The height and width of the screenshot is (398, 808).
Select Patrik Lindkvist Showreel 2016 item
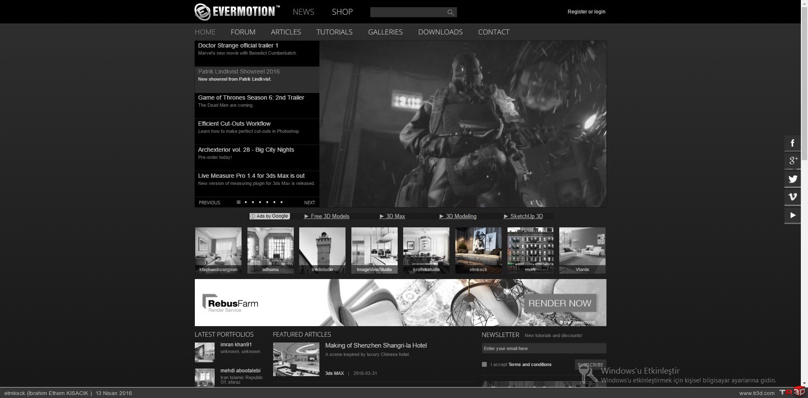tap(257, 79)
